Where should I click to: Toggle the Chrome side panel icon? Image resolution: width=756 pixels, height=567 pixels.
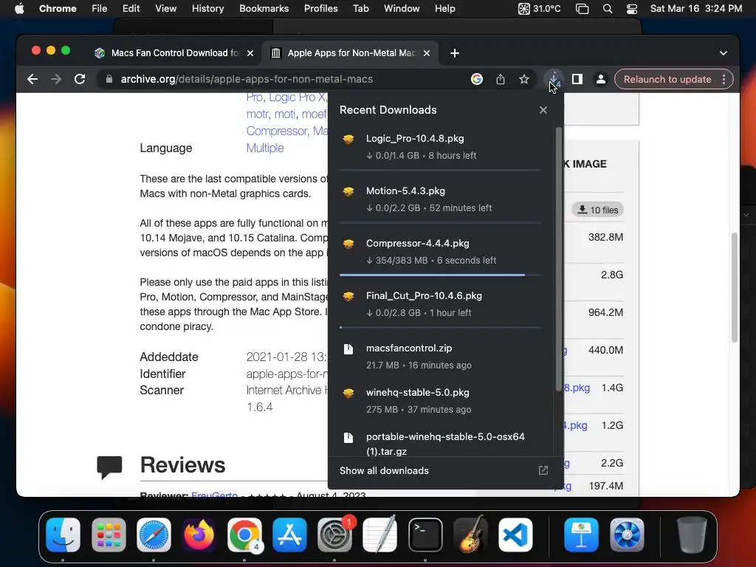(x=577, y=79)
